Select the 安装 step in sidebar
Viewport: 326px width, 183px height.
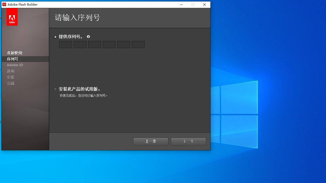pyautogui.click(x=10, y=77)
